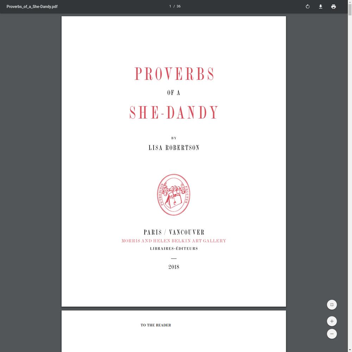Screen dimensions: 352x352
Task: Click the year 2018 on title page
Action: (174, 267)
